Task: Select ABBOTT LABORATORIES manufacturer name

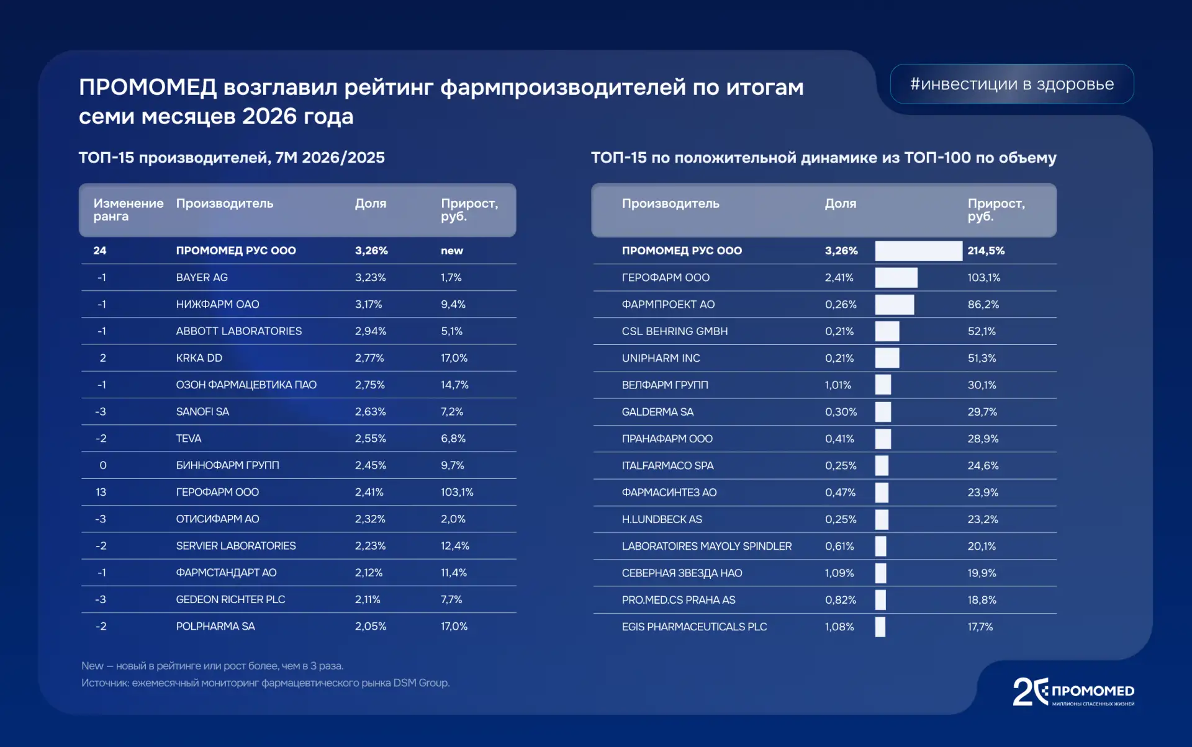Action: (x=239, y=331)
